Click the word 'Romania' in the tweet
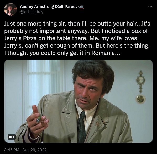This screenshot has width=157, height=154. (x=103, y=53)
